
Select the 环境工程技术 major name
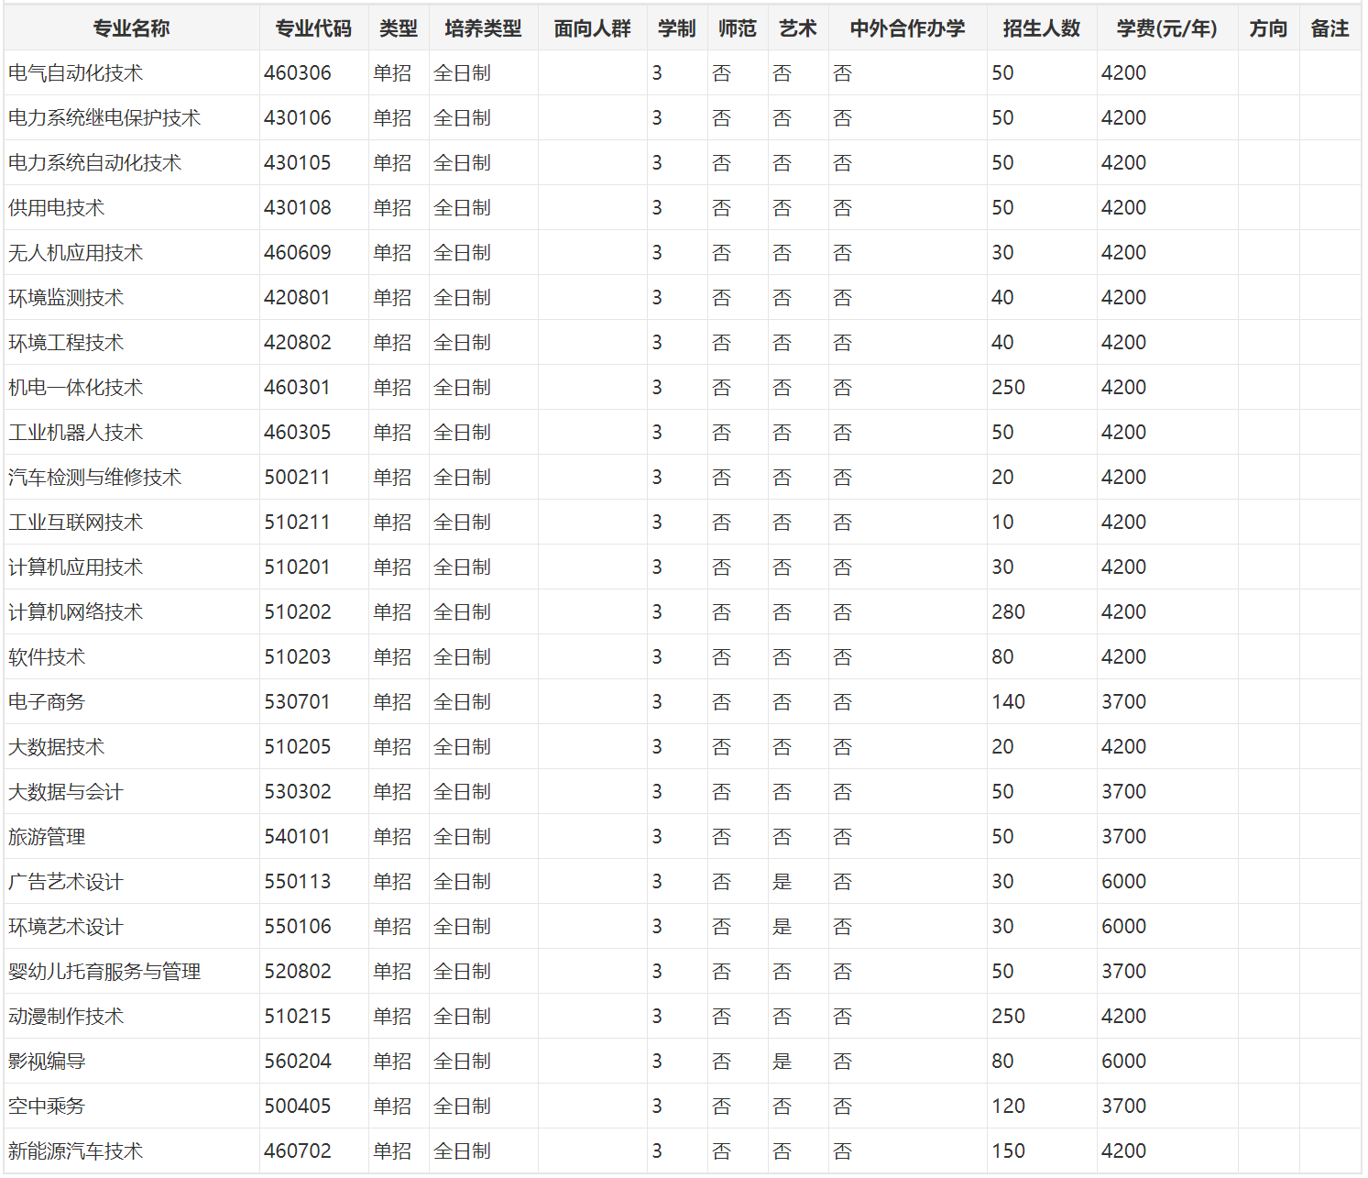pyautogui.click(x=66, y=342)
